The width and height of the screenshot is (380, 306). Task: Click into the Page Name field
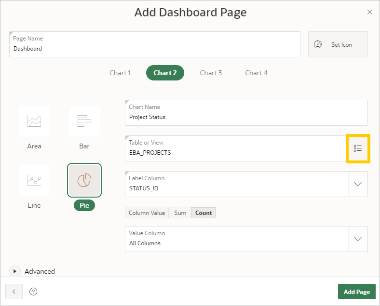(155, 44)
